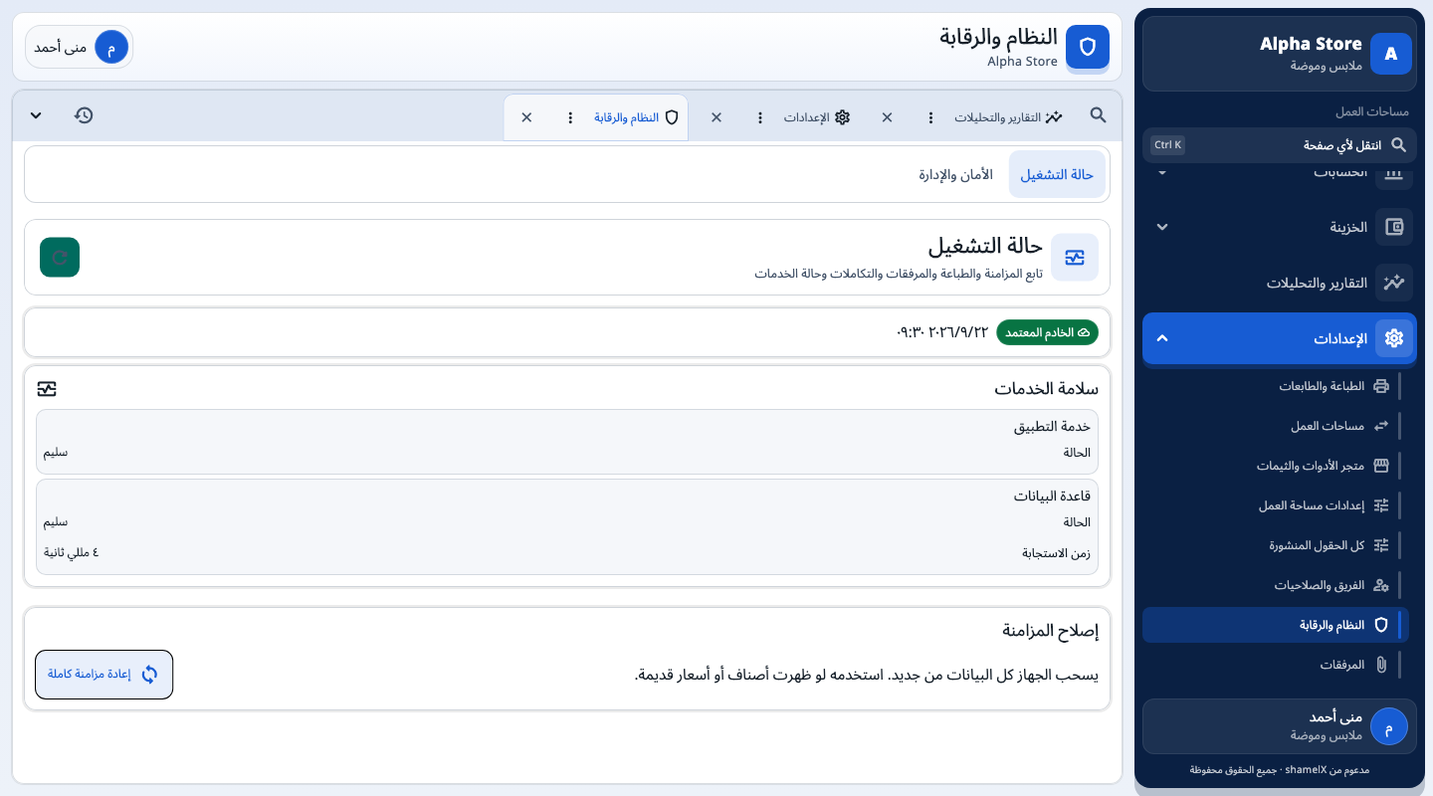Click the زمن الاستجابة label
This screenshot has height=796, width=1433.
pyautogui.click(x=1057, y=552)
